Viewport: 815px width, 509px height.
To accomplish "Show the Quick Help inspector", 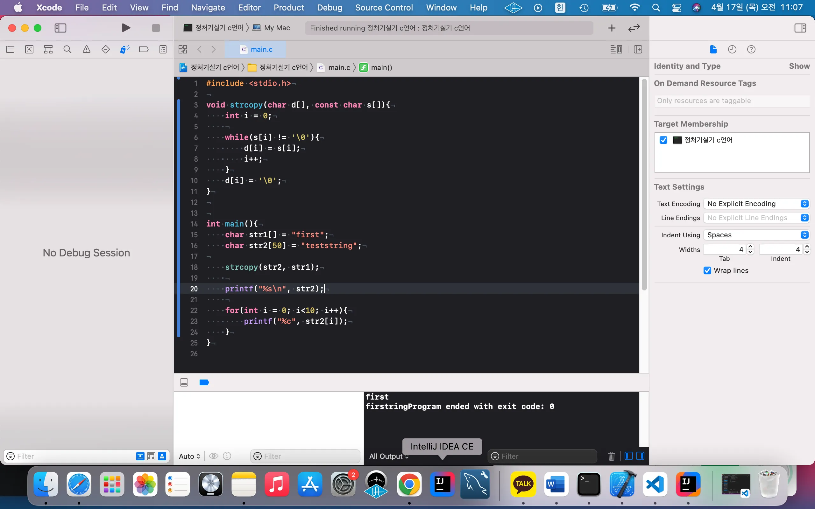I will coord(751,50).
